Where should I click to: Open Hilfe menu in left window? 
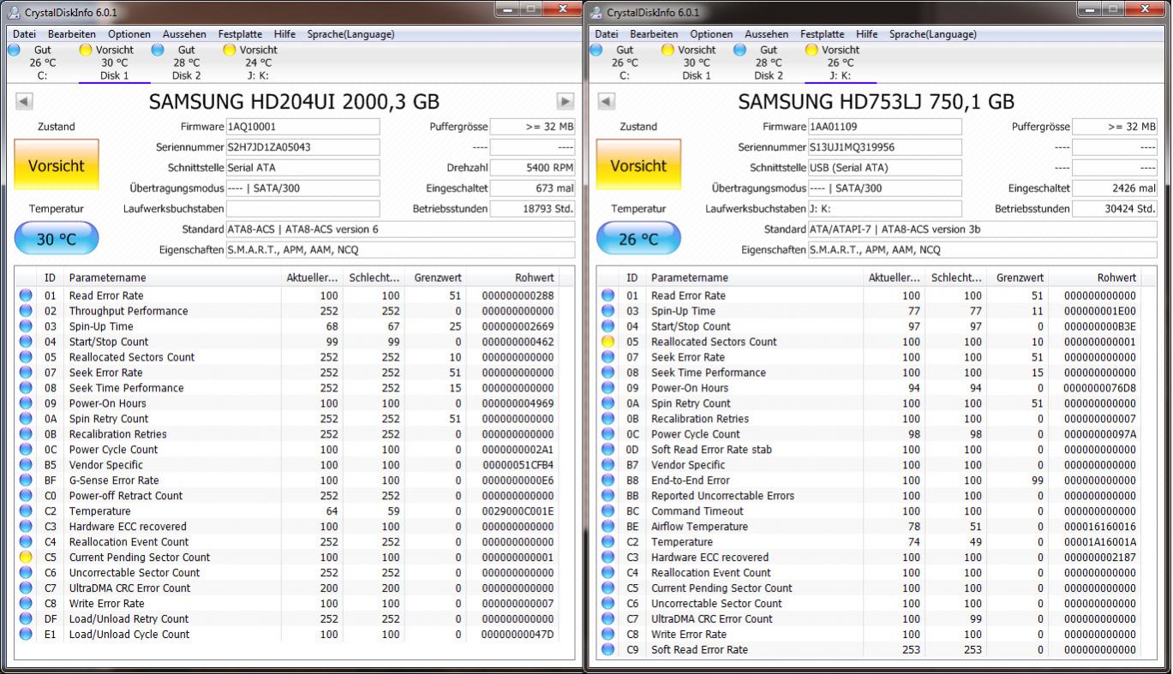pyautogui.click(x=285, y=34)
